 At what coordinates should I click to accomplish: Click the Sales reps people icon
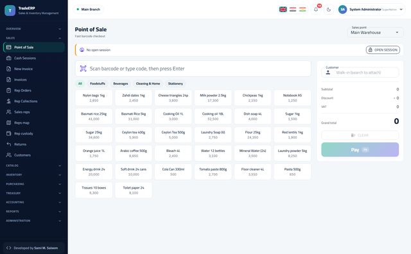coord(8,112)
